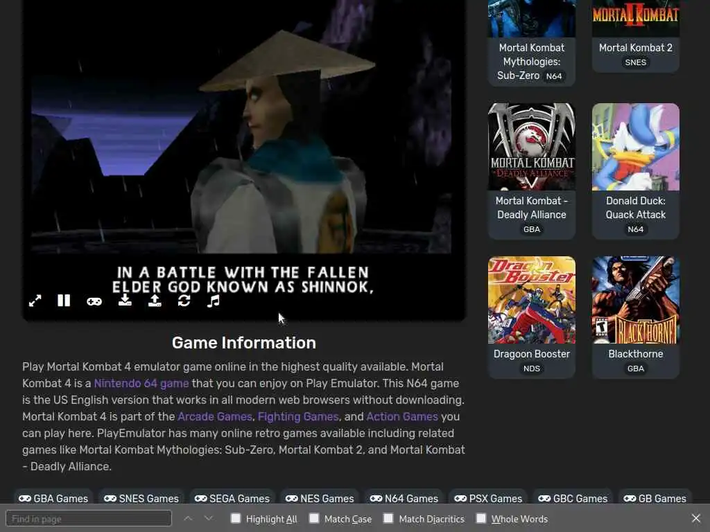The width and height of the screenshot is (710, 532).
Task: Click the N64 badge under Donald Duck
Action: point(636,229)
